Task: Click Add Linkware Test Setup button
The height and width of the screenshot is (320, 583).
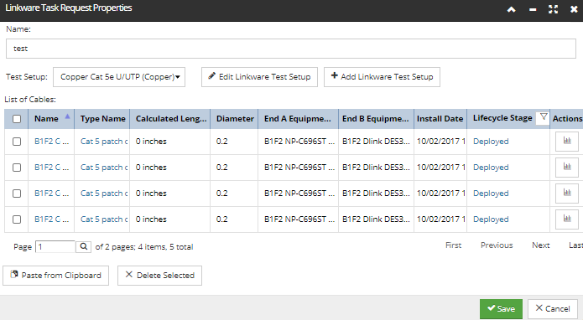Action: click(x=382, y=77)
